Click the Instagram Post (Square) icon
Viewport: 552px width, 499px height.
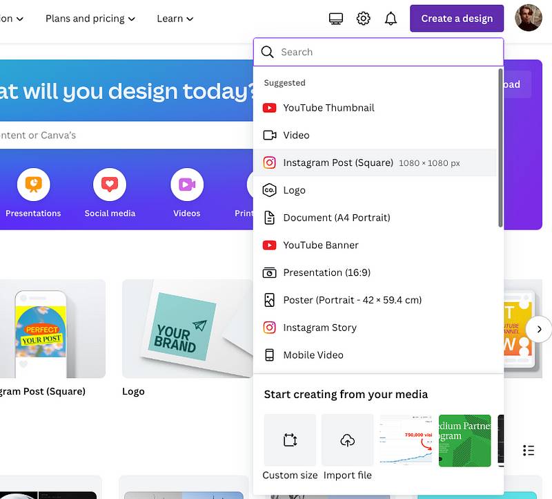[x=269, y=162]
